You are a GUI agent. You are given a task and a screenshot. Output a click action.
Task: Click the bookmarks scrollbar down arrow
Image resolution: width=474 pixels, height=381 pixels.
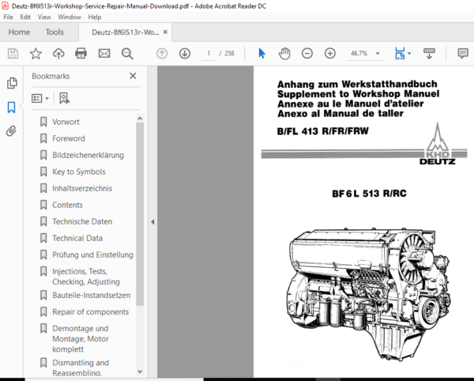pyautogui.click(x=140, y=372)
